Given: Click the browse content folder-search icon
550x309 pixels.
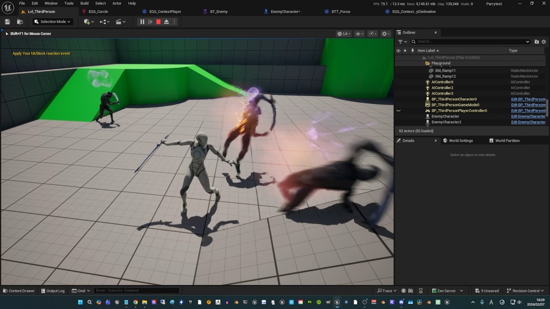Looking at the screenshot, I should click(20, 21).
